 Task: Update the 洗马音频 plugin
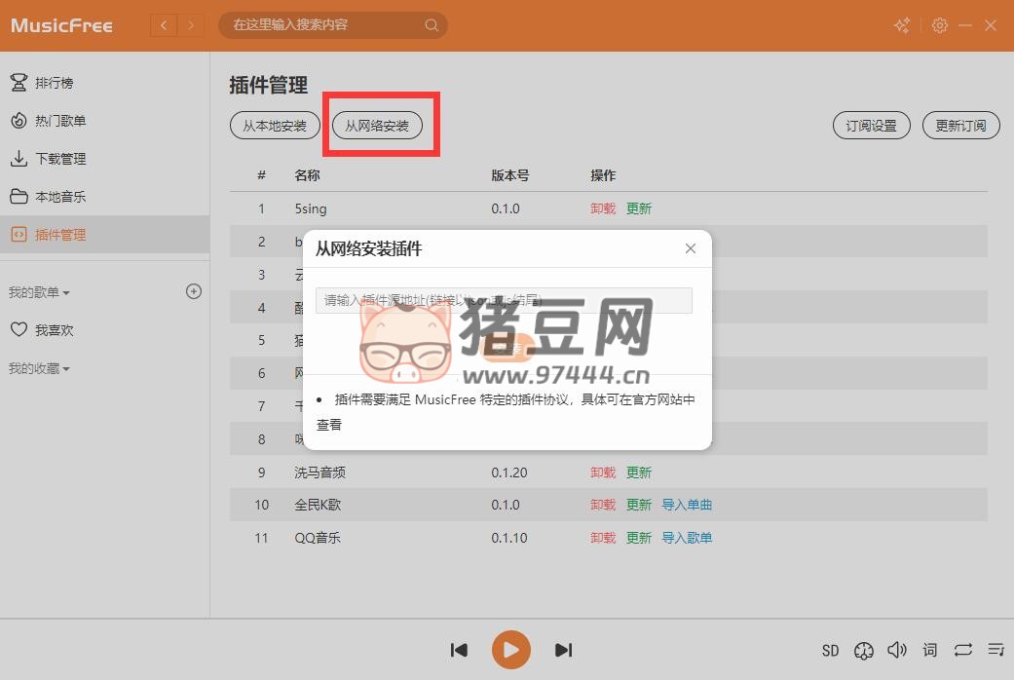(639, 472)
